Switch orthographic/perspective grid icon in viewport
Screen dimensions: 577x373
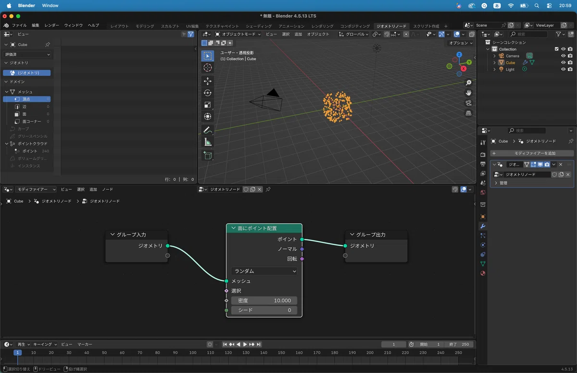coord(468,113)
